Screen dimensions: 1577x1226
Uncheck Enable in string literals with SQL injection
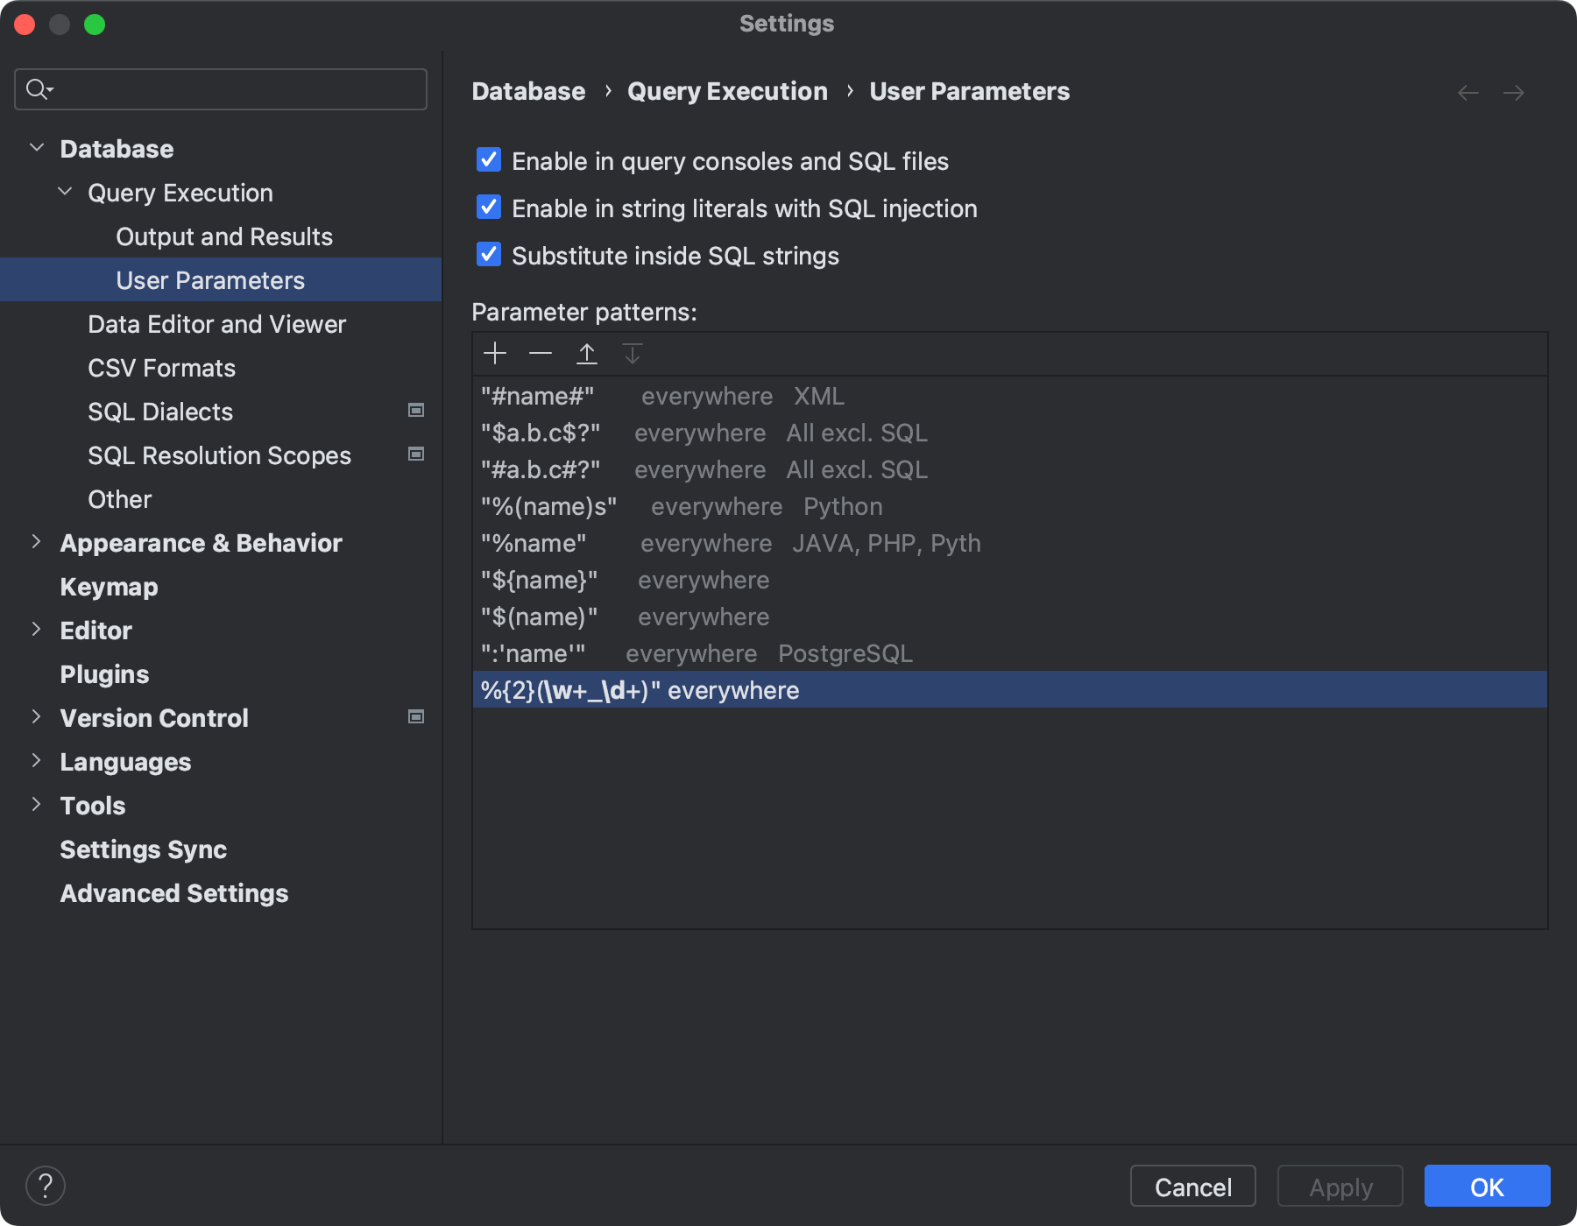coord(488,208)
